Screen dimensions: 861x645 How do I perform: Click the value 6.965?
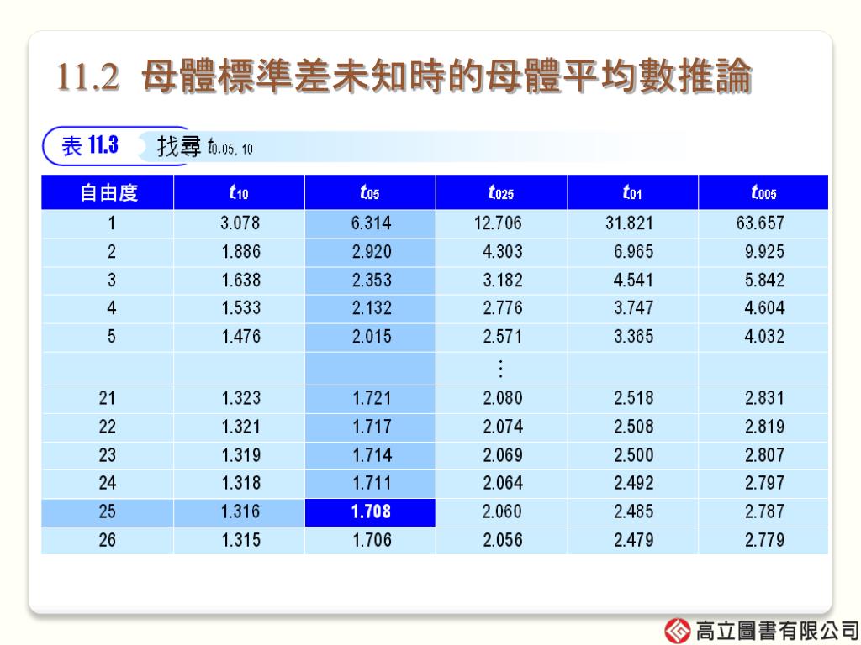[x=634, y=252]
